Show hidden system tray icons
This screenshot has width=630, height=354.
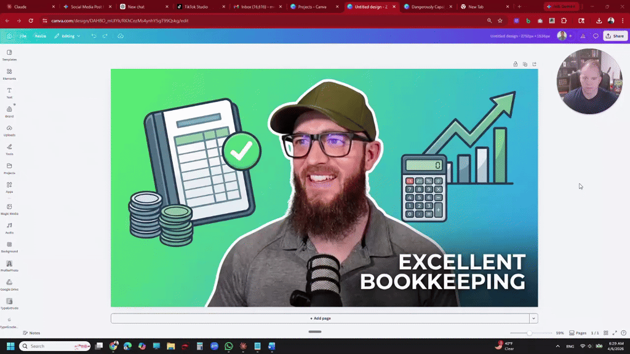pyautogui.click(x=557, y=346)
